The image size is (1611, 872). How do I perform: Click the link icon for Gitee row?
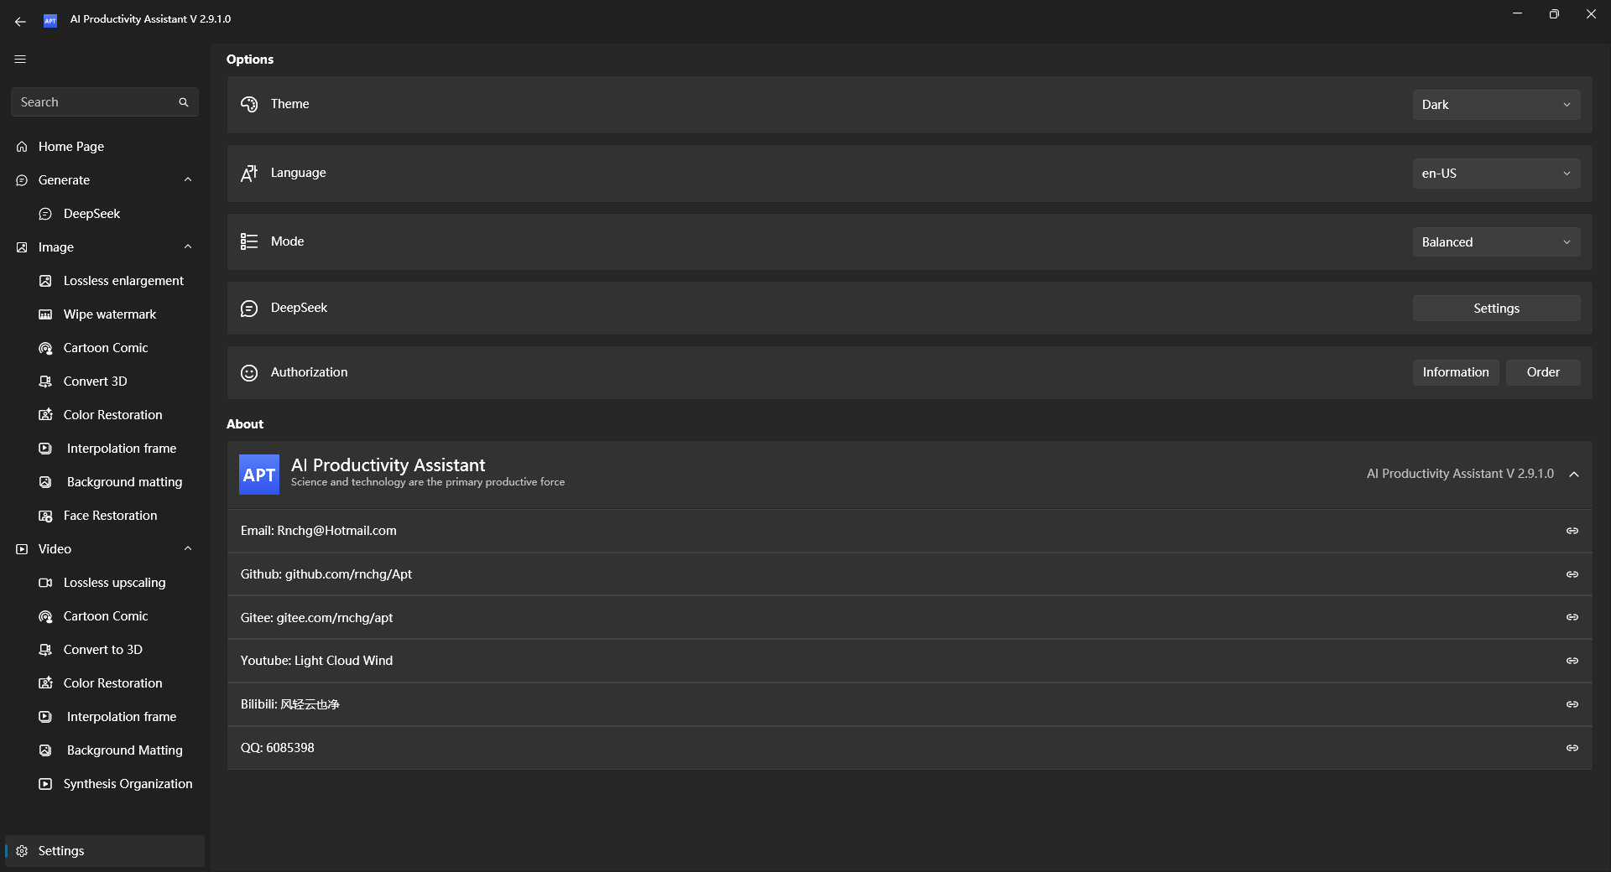[x=1572, y=617]
